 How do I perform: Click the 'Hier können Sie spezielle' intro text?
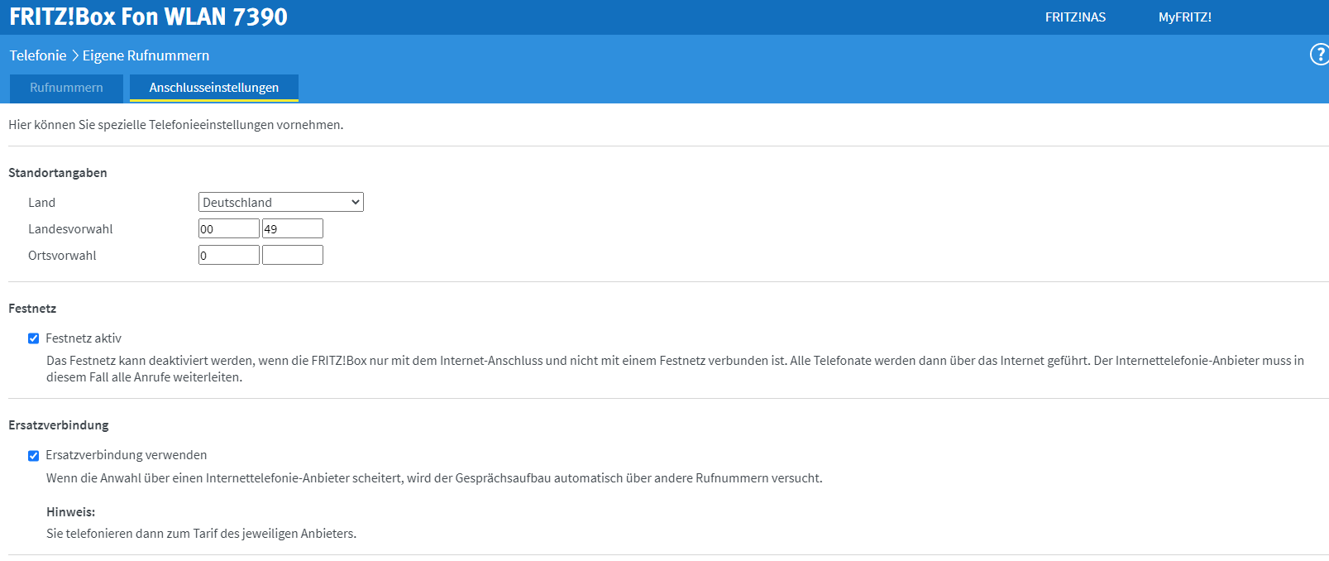tap(175, 125)
